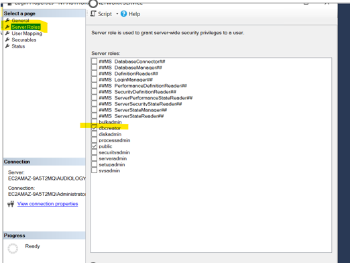350x263 pixels.
Task: Open the Status page
Action: (x=18, y=46)
